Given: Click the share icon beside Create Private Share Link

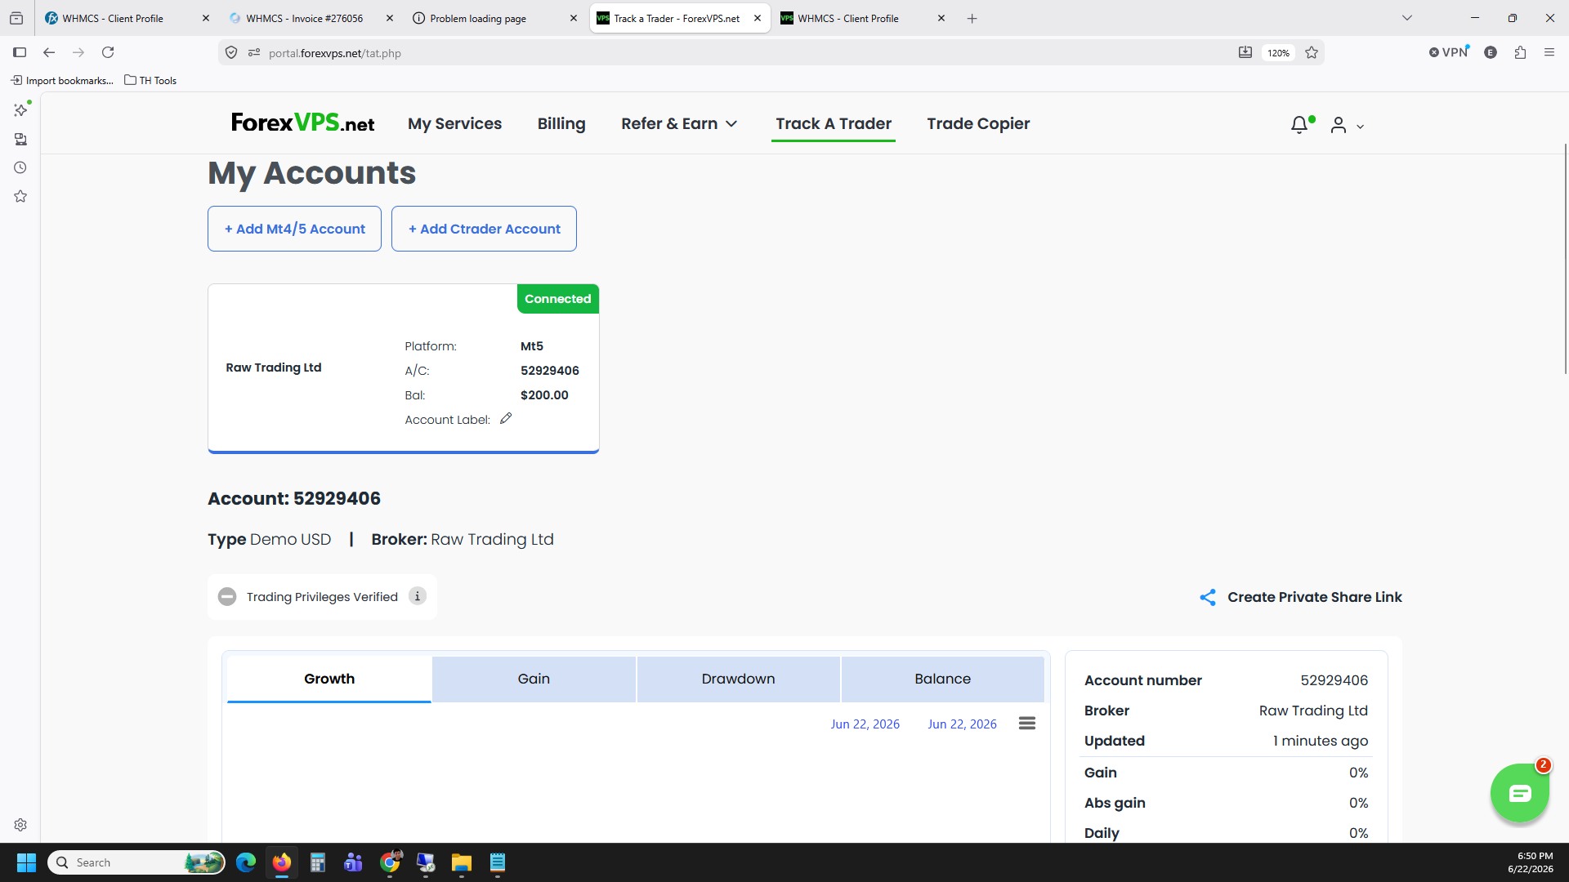Looking at the screenshot, I should 1208,597.
